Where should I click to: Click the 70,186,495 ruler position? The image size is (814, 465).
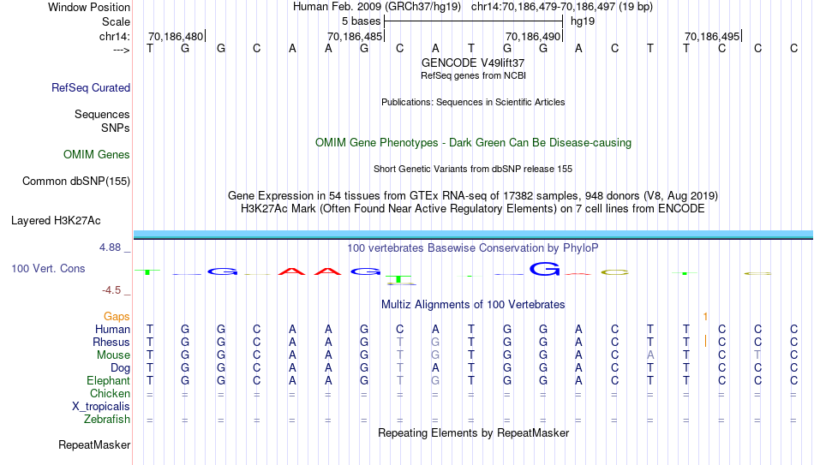click(712, 36)
